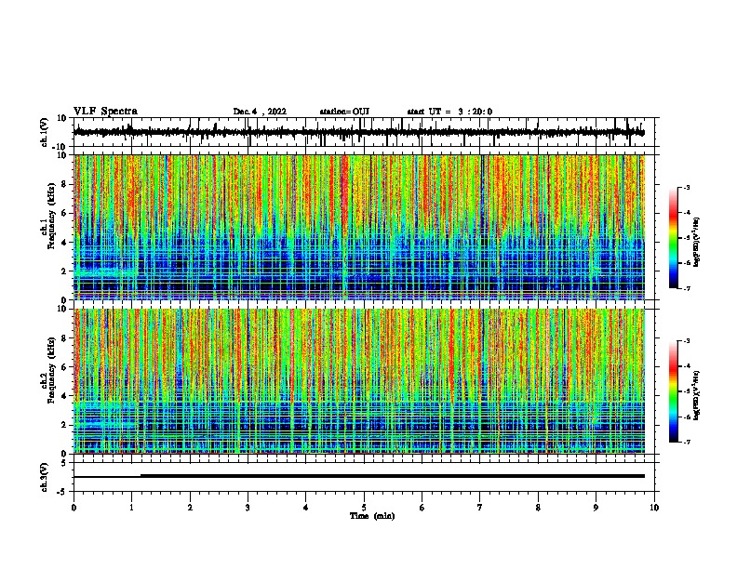Click the "ch.1(V)" waveform axis label
737x569 pixels.
45,132
